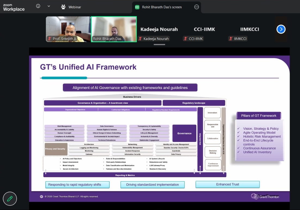Click the Decision Making box
The height and width of the screenshot is (210, 300).
tap(213, 152)
